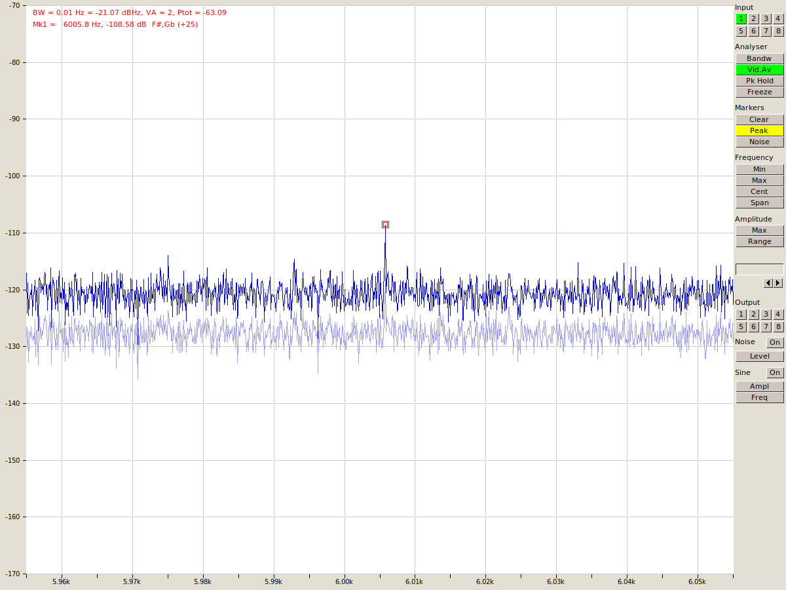The height and width of the screenshot is (590, 786).
Task: Select Input channel 5
Action: (741, 31)
